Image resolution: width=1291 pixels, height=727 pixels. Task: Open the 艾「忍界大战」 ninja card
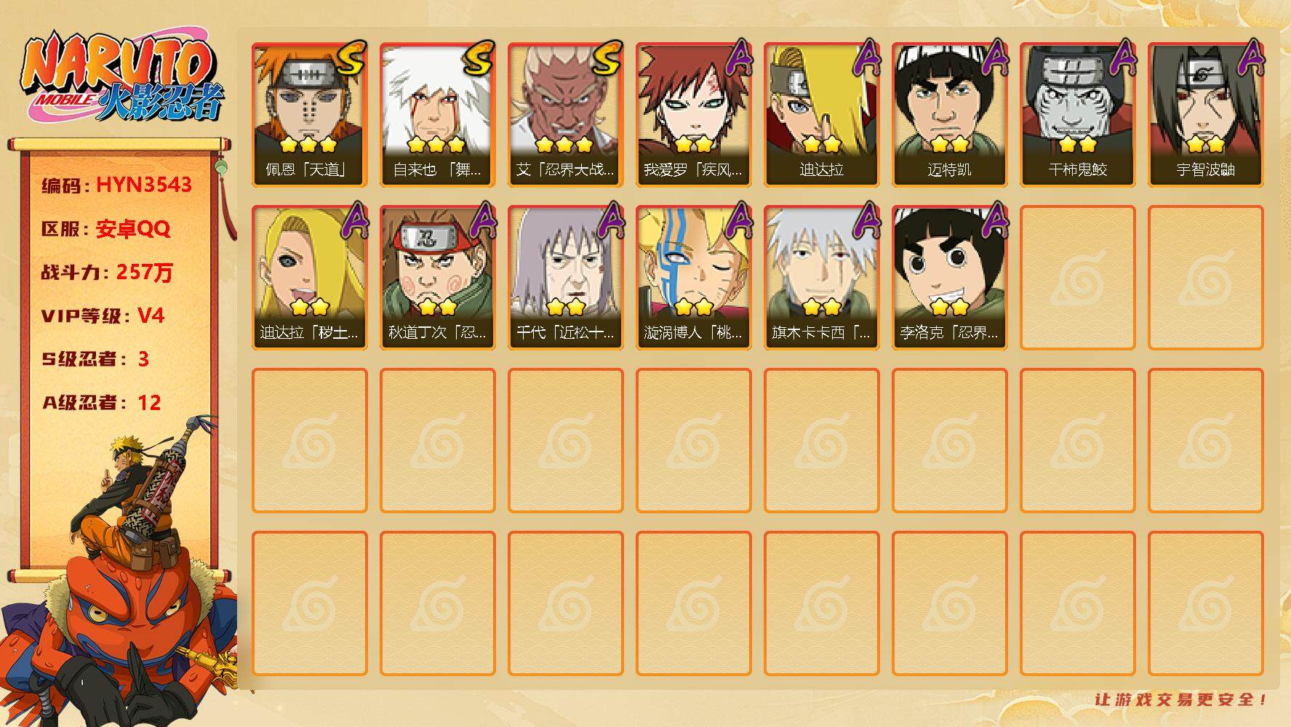click(x=565, y=114)
